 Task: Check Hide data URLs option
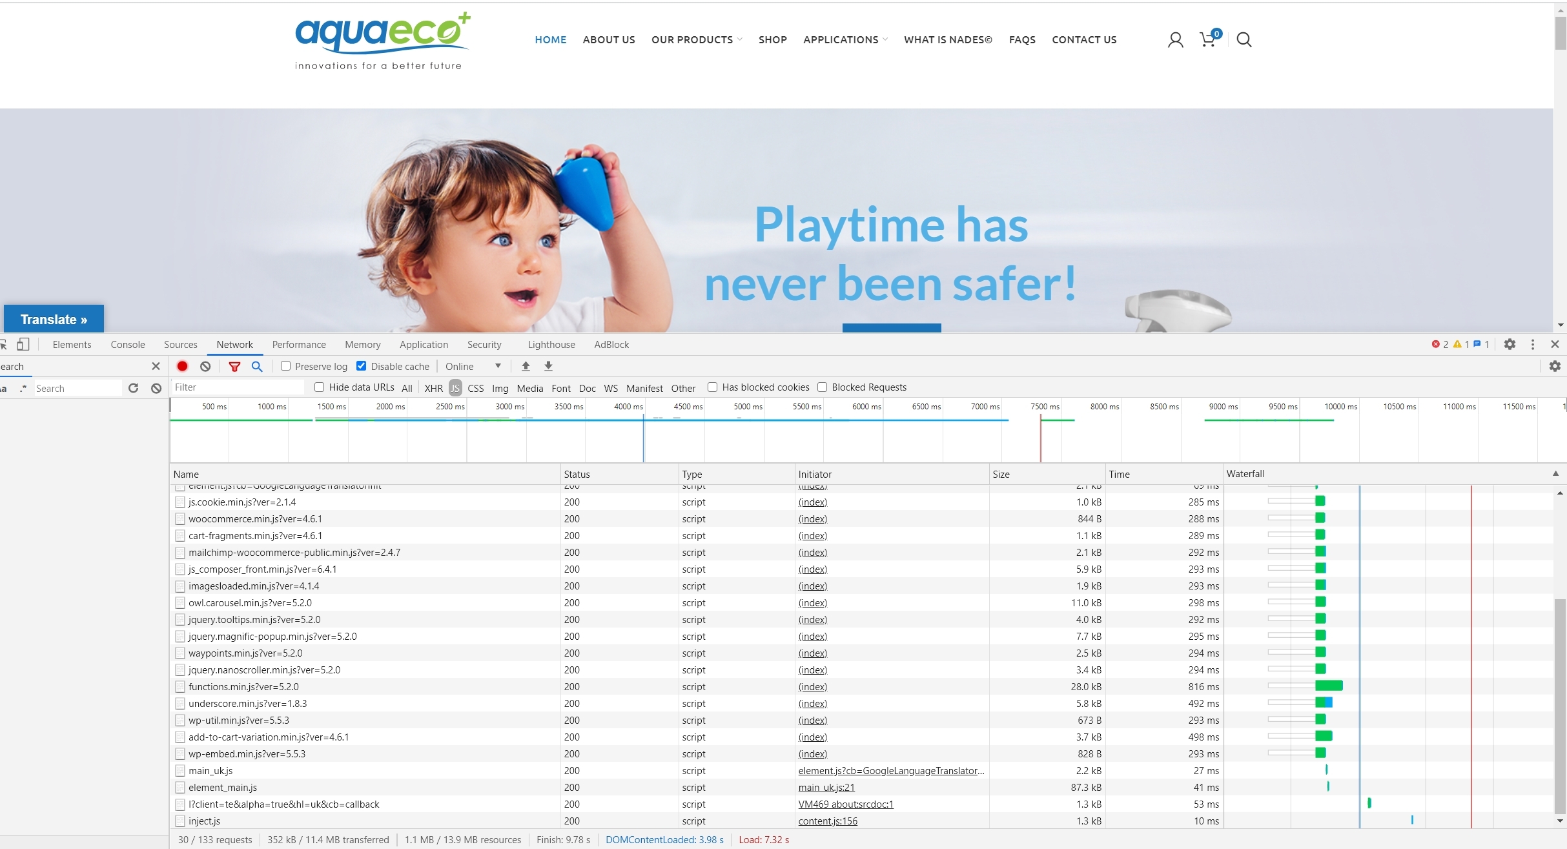tap(319, 387)
